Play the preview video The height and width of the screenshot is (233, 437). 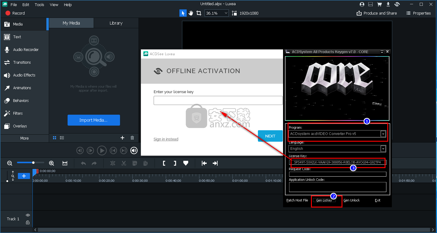102,150
